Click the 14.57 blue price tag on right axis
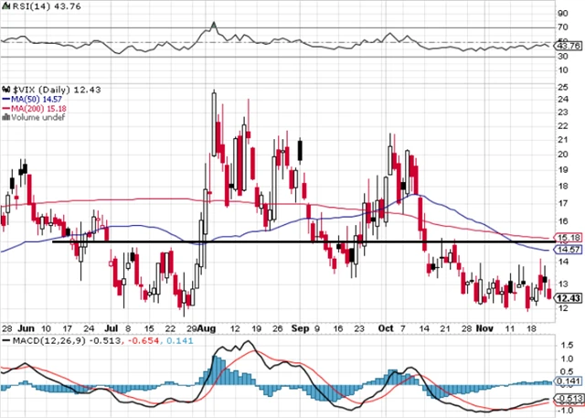Viewport: 585px width, 418px height. click(569, 250)
